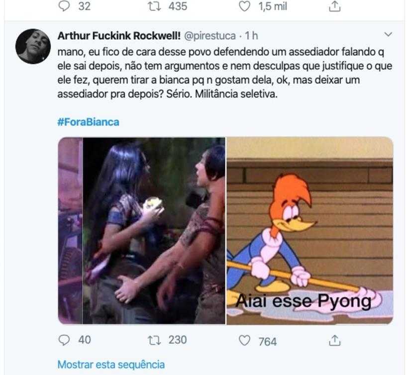Click the '1,5 mil' like count
The image size is (409, 375).
(x=273, y=6)
